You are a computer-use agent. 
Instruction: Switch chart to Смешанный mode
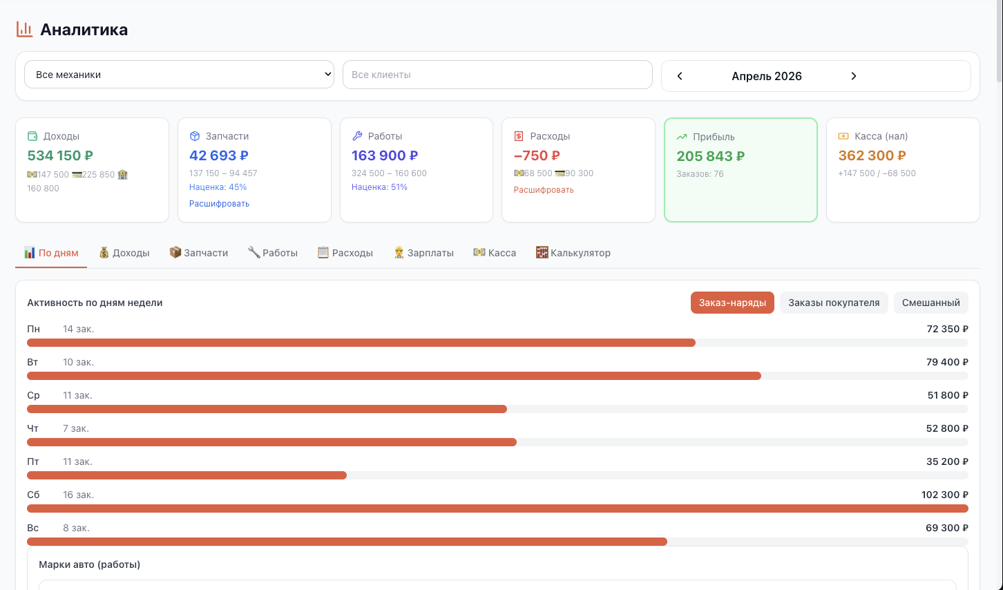point(930,303)
